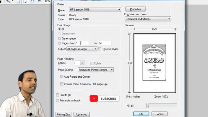Check Print to file option
The image size is (208, 117).
tap(58, 95)
